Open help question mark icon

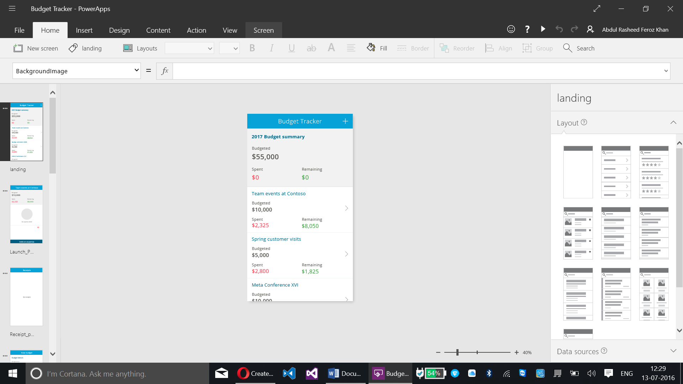click(x=527, y=29)
